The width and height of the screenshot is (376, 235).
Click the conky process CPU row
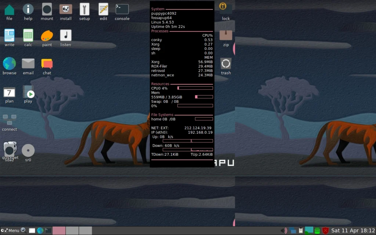(182, 40)
